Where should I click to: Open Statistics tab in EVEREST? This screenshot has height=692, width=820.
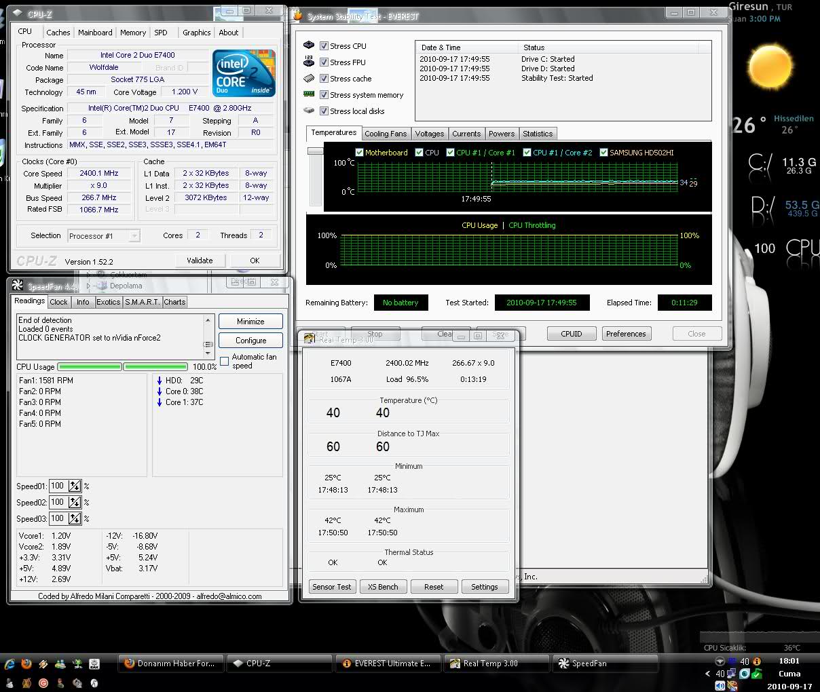point(538,134)
